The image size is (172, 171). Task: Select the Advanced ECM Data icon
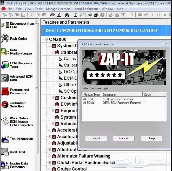tap(5, 78)
